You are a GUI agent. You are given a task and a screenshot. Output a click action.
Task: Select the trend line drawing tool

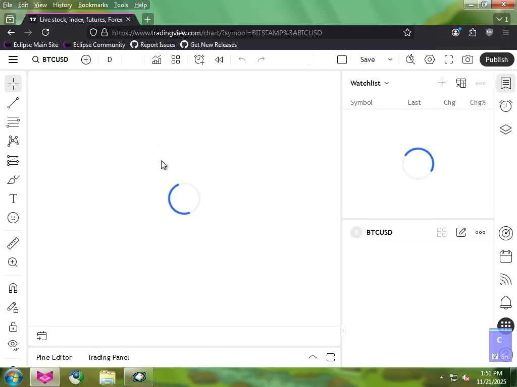tap(13, 103)
